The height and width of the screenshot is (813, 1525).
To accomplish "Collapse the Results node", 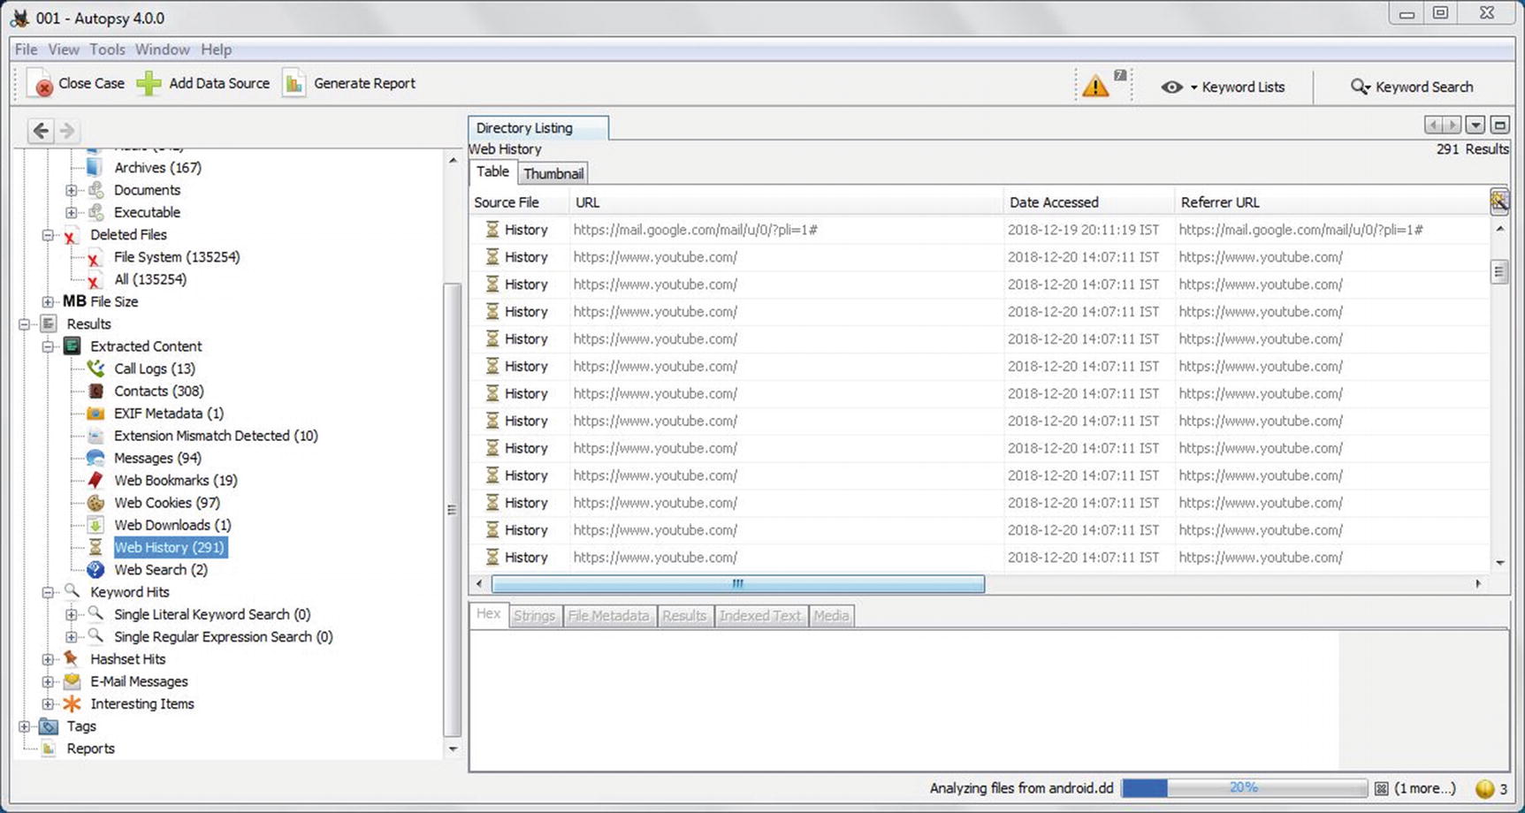I will point(25,324).
